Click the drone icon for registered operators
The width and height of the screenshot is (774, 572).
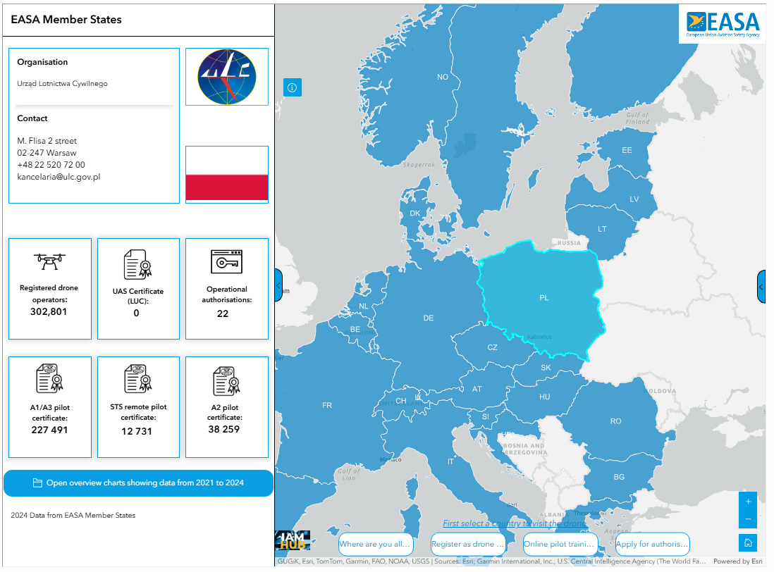(49, 261)
